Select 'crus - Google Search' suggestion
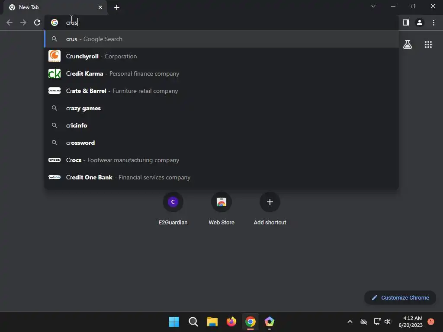This screenshot has height=332, width=443. click(x=222, y=39)
